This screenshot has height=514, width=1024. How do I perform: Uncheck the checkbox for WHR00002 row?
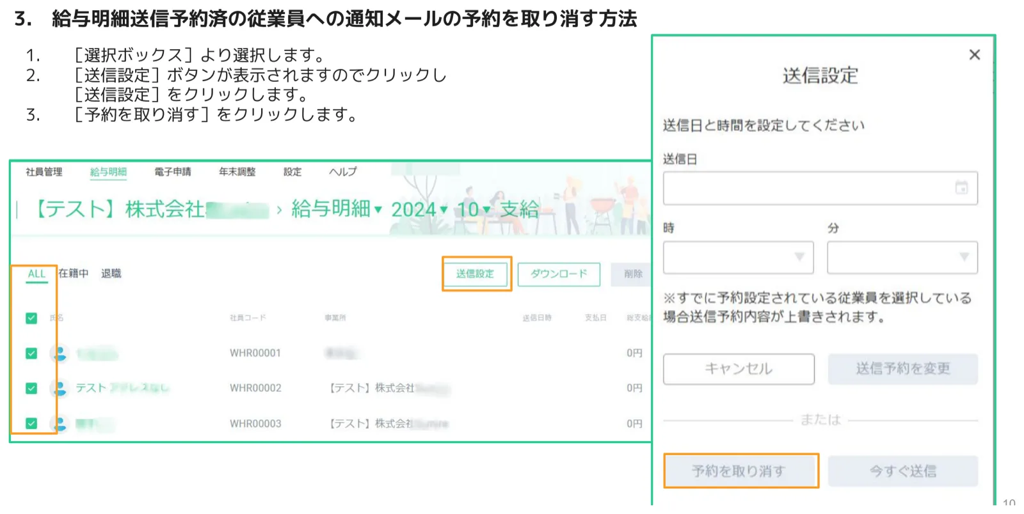click(31, 388)
